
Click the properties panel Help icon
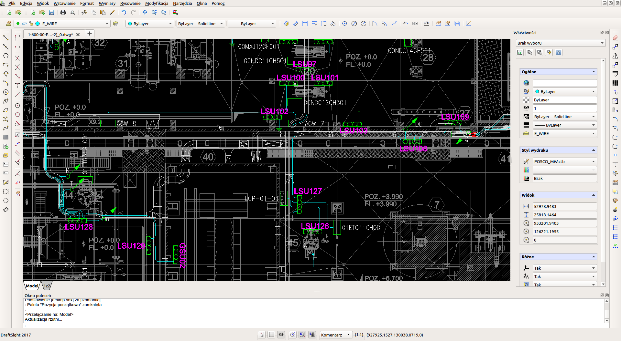[559, 52]
